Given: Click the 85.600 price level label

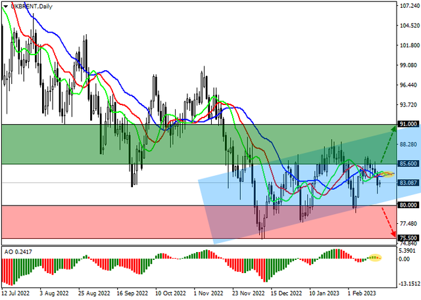Looking at the screenshot, I should click(408, 163).
